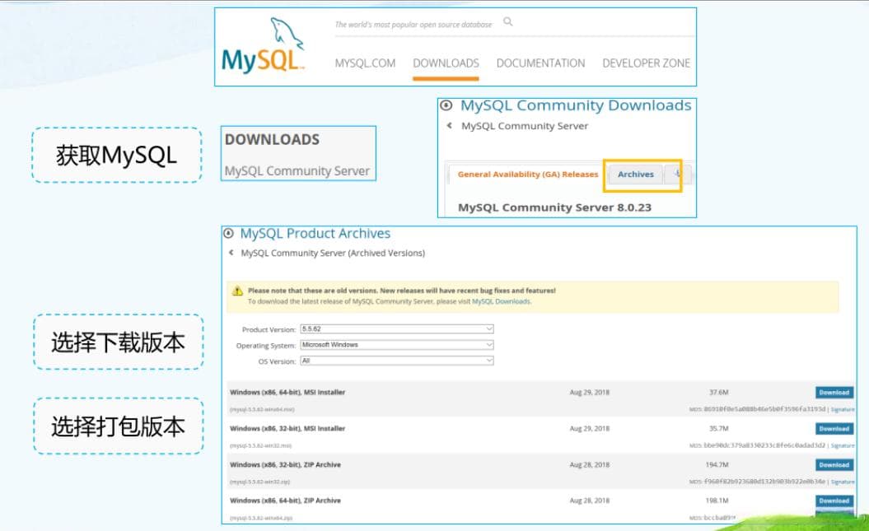Open Signature link for 64-bit MSI Installer
This screenshot has height=531, width=869.
click(843, 410)
